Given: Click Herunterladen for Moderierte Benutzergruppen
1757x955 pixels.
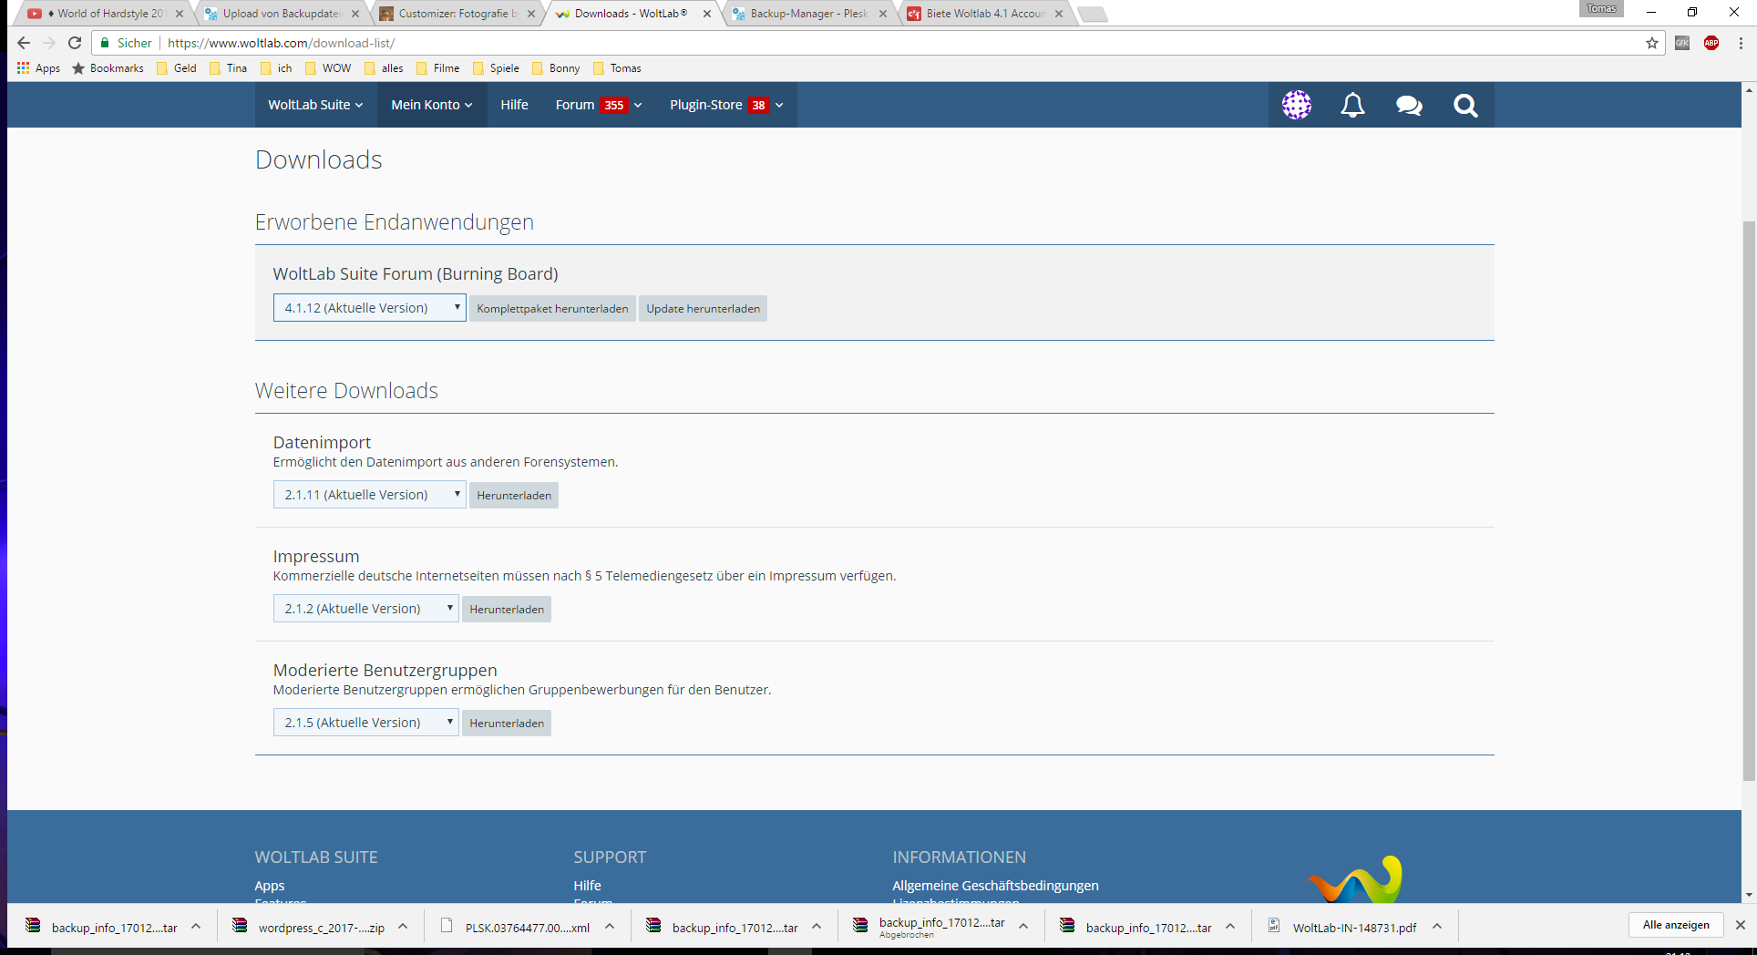Looking at the screenshot, I should pyautogui.click(x=507, y=724).
